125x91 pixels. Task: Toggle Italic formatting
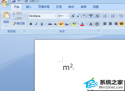(36, 24)
